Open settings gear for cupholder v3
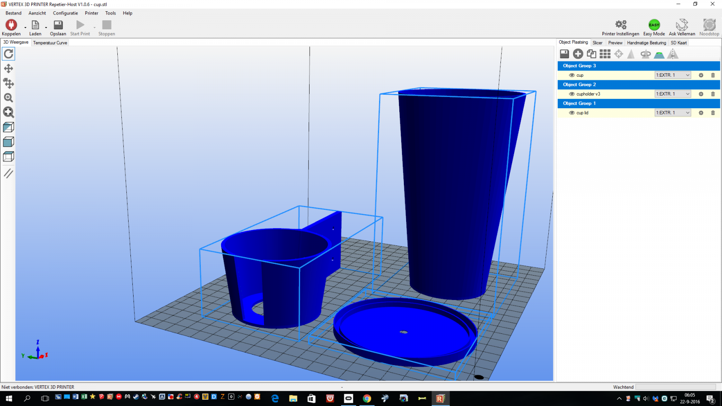Image resolution: width=722 pixels, height=406 pixels. pyautogui.click(x=701, y=94)
